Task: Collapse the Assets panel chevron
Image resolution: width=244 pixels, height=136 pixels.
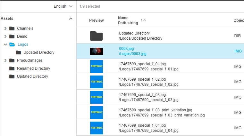Action: click(x=71, y=19)
